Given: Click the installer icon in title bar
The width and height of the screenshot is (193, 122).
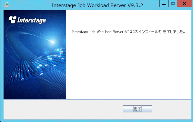Looking at the screenshot, I should pyautogui.click(x=7, y=5).
